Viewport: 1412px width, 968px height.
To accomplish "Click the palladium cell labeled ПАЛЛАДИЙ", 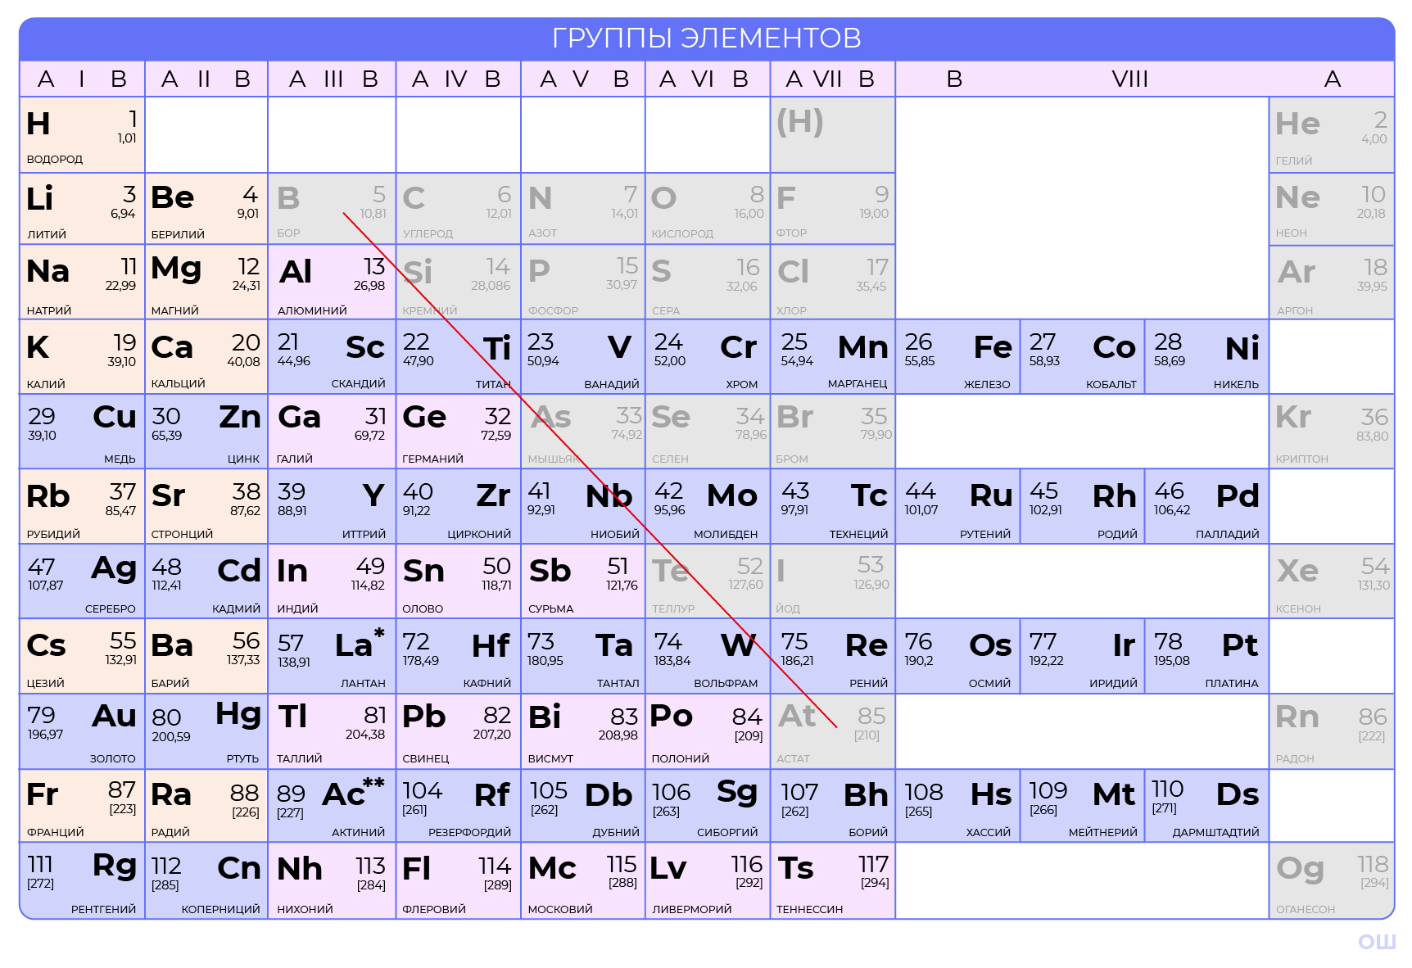I will [1207, 506].
